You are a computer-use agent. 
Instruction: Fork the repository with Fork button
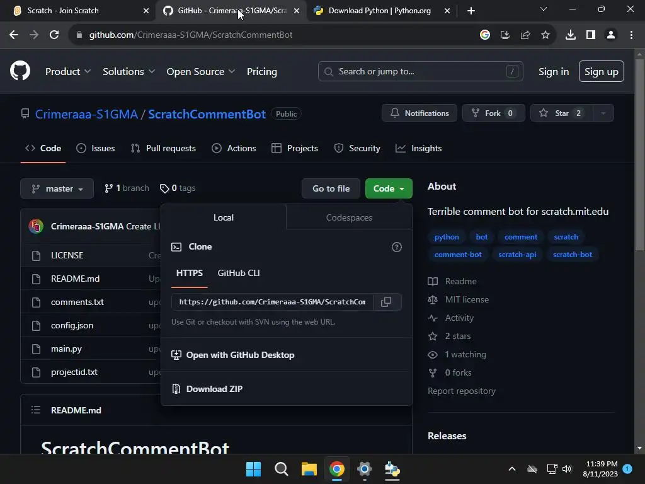click(x=493, y=113)
